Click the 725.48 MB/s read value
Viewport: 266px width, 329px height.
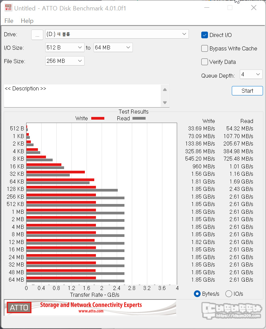238,159
